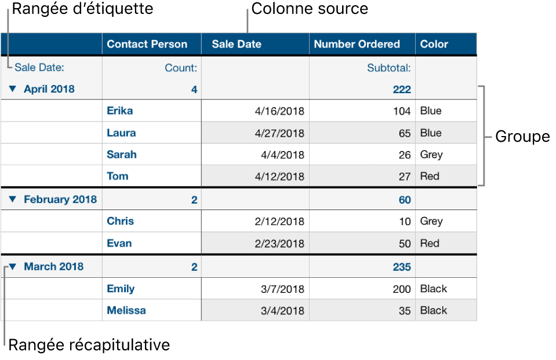Screen dimensions: 556x360
Task: Click the March 2018 summary row label
Action: (53, 267)
